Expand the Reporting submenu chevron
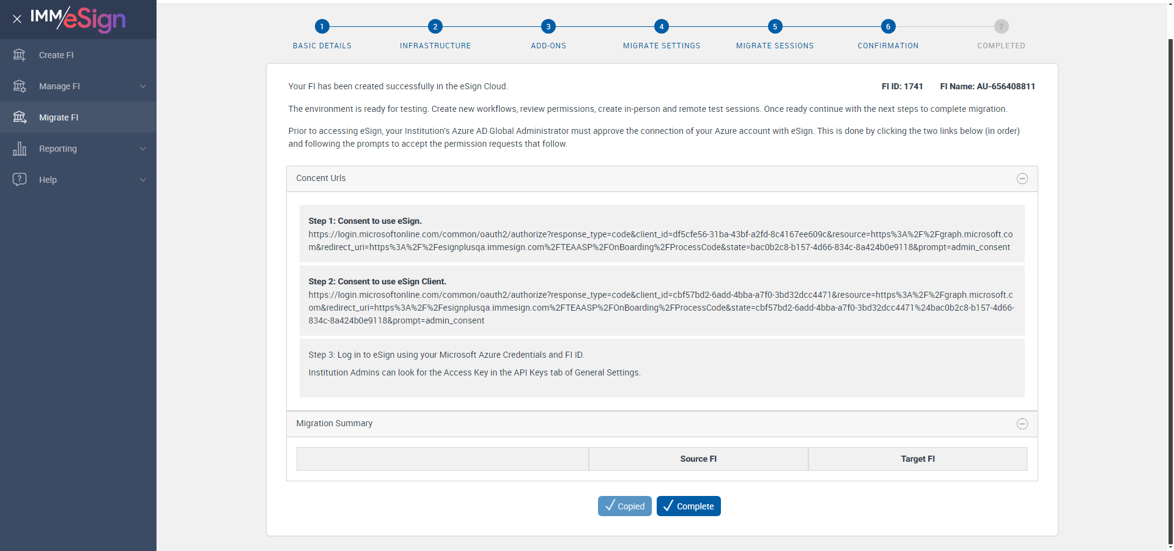 [x=143, y=149]
